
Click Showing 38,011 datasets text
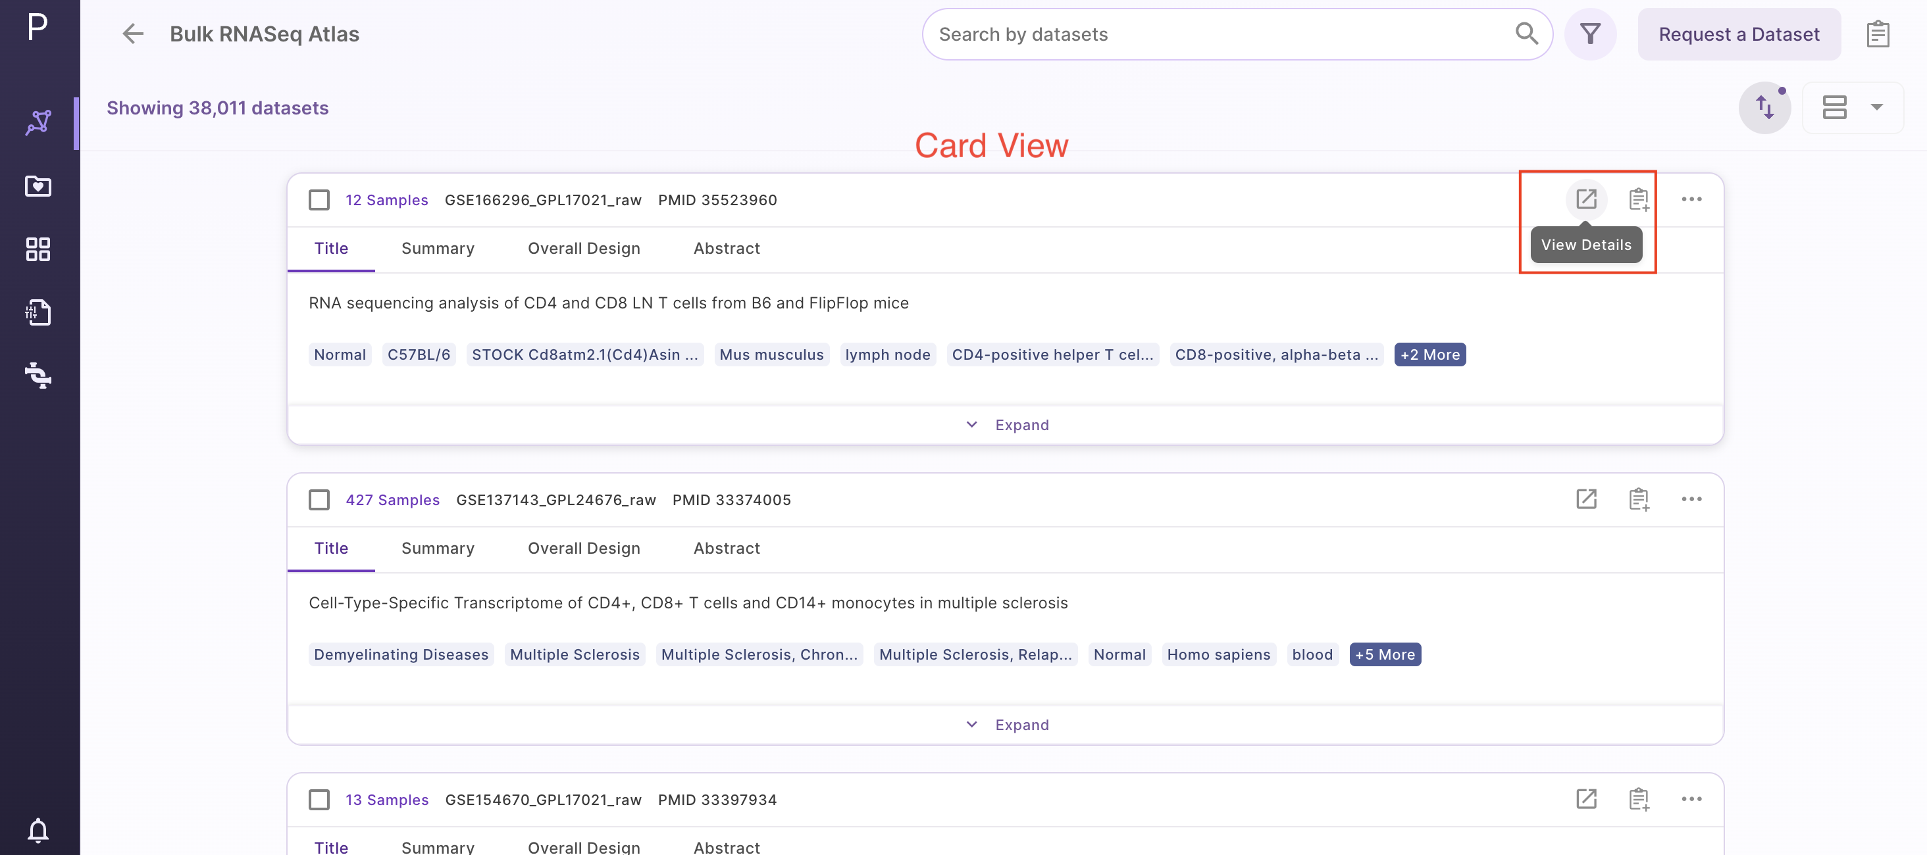pos(217,108)
